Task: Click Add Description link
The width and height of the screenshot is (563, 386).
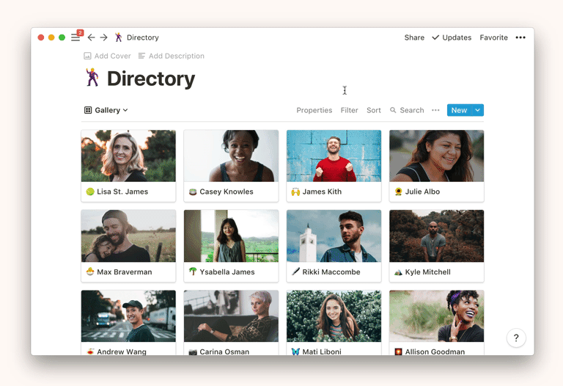Action: [x=176, y=56]
